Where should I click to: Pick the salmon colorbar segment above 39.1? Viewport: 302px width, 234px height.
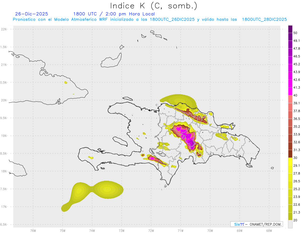click(x=290, y=99)
